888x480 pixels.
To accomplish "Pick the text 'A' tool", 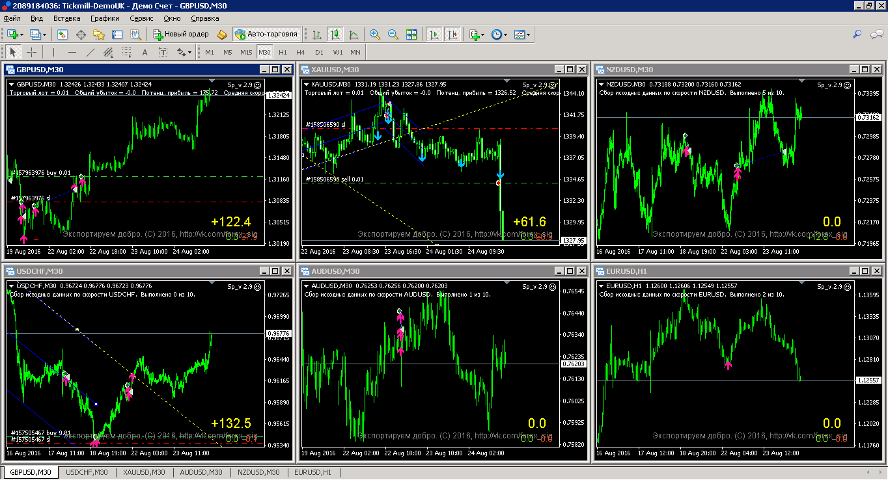I will (x=145, y=52).
